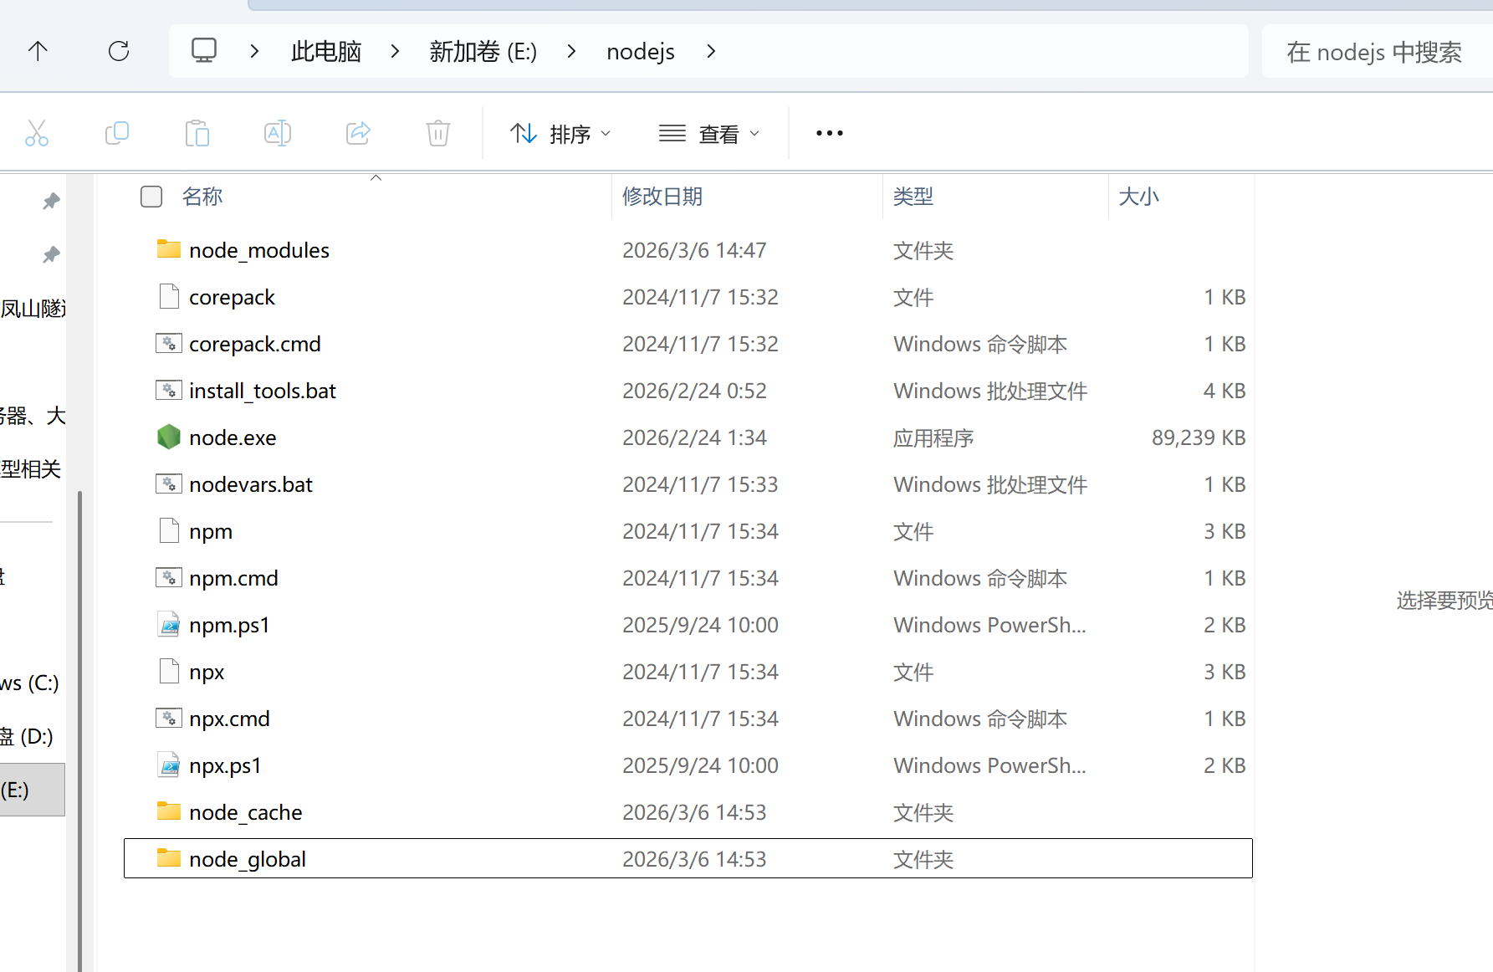
Task: Select the corepack.cmd script icon
Action: coord(169,343)
